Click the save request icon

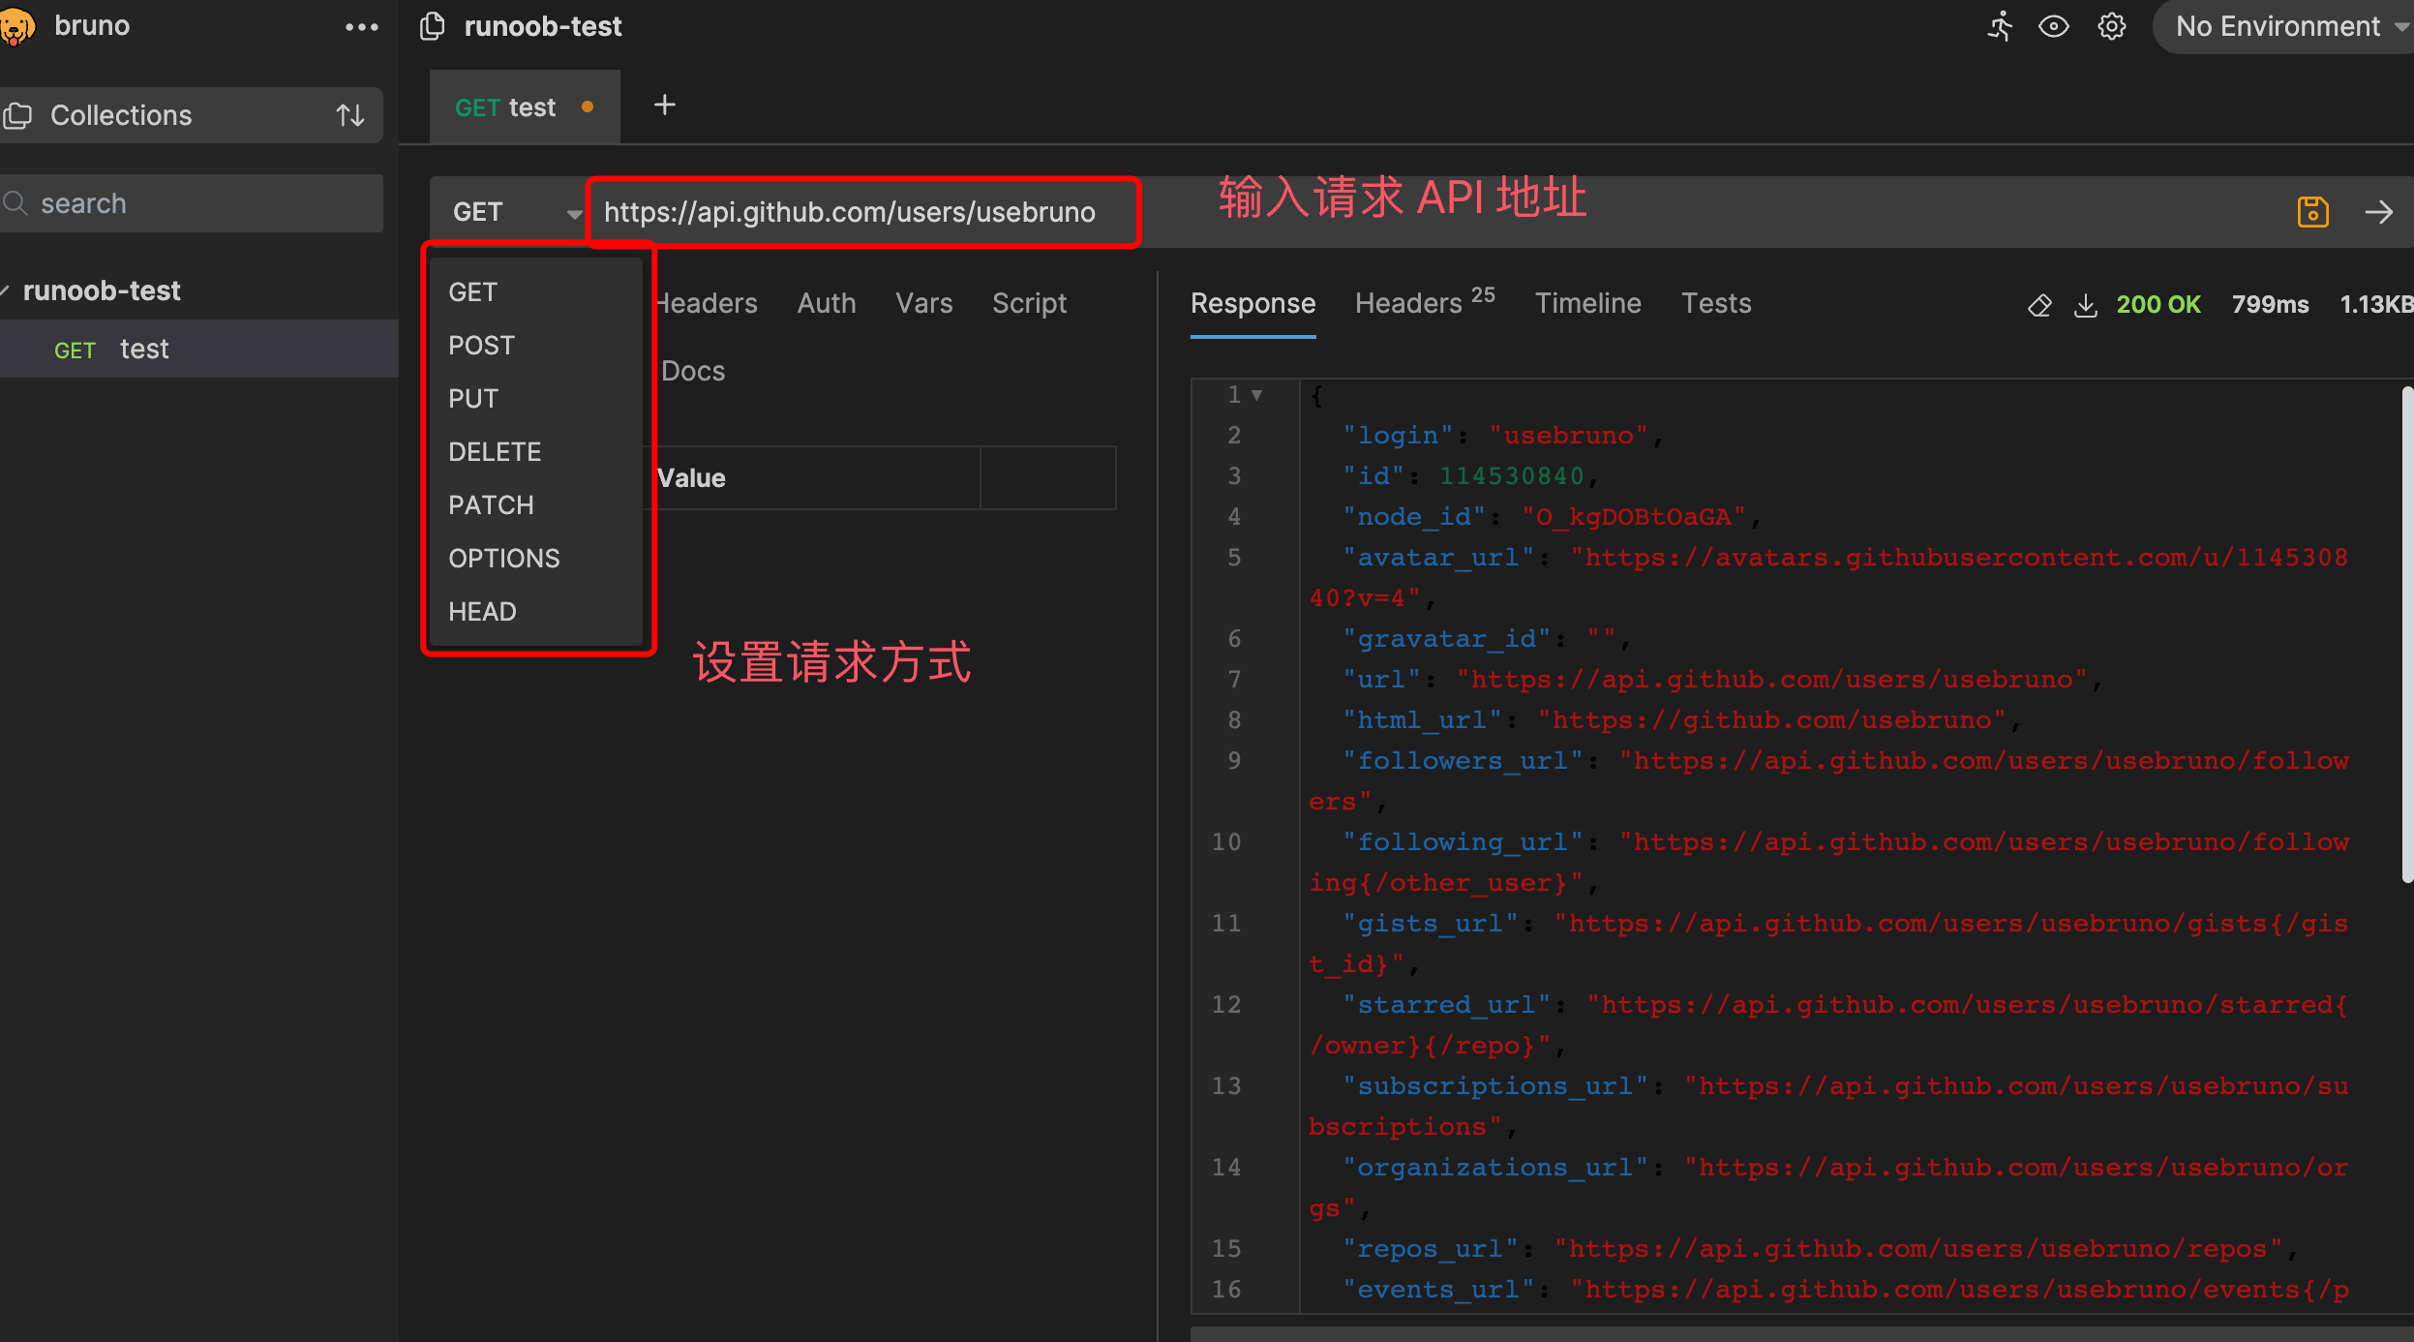[2312, 212]
